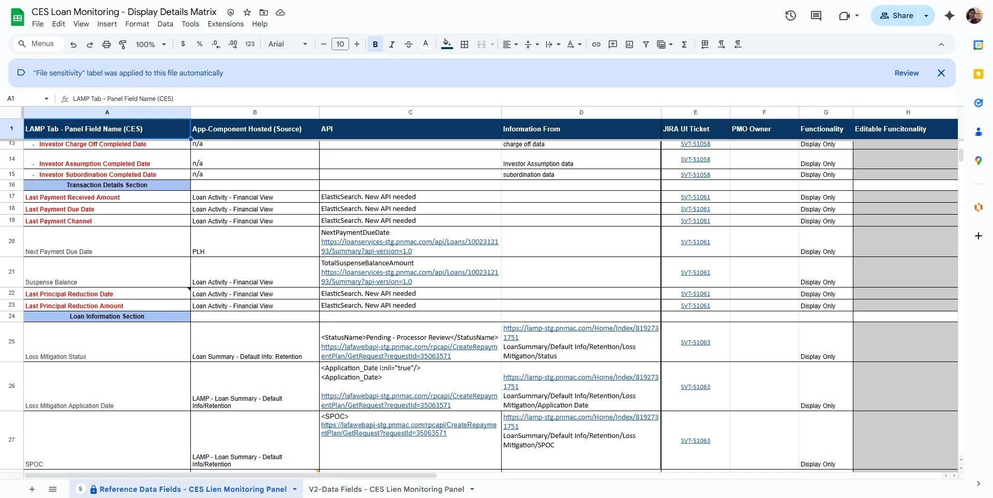Show all comments panel

816,16
